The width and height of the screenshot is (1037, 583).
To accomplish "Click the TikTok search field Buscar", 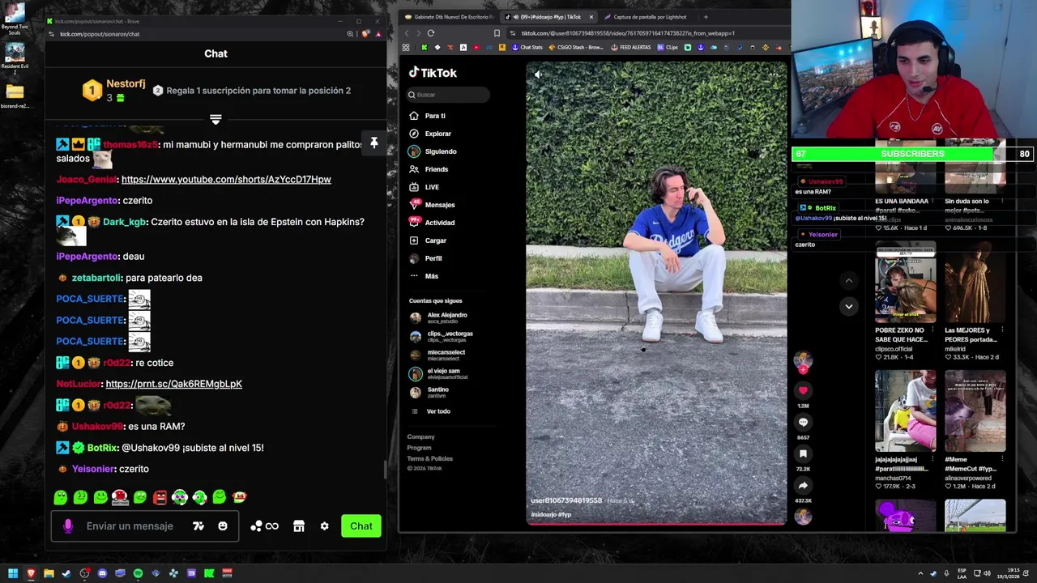I will click(448, 95).
